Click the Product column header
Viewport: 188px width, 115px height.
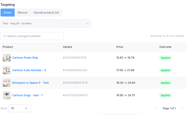click(x=8, y=47)
